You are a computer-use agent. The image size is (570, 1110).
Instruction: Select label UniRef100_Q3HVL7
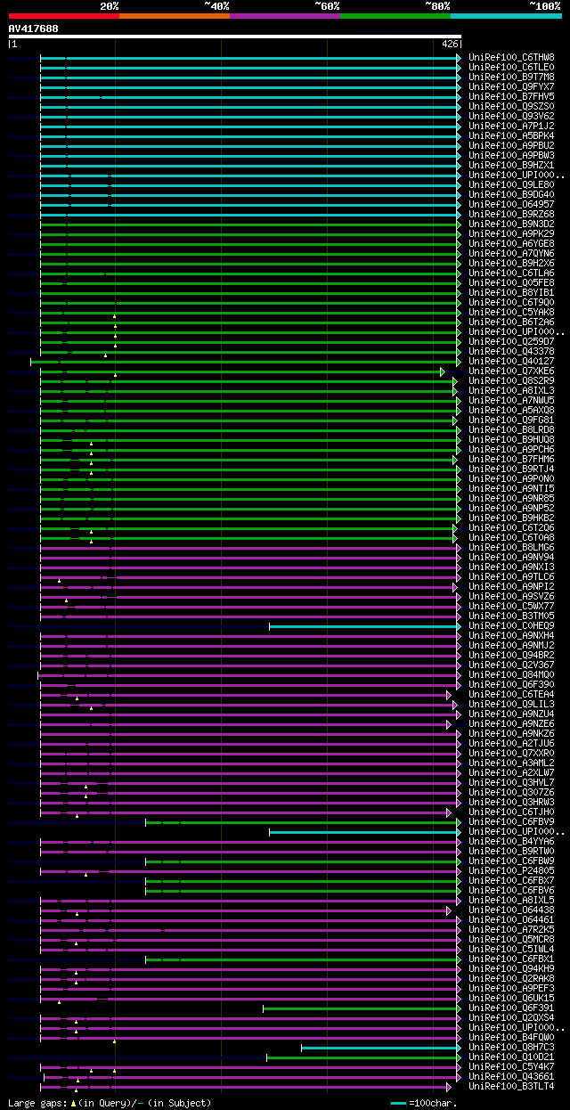coord(511,783)
